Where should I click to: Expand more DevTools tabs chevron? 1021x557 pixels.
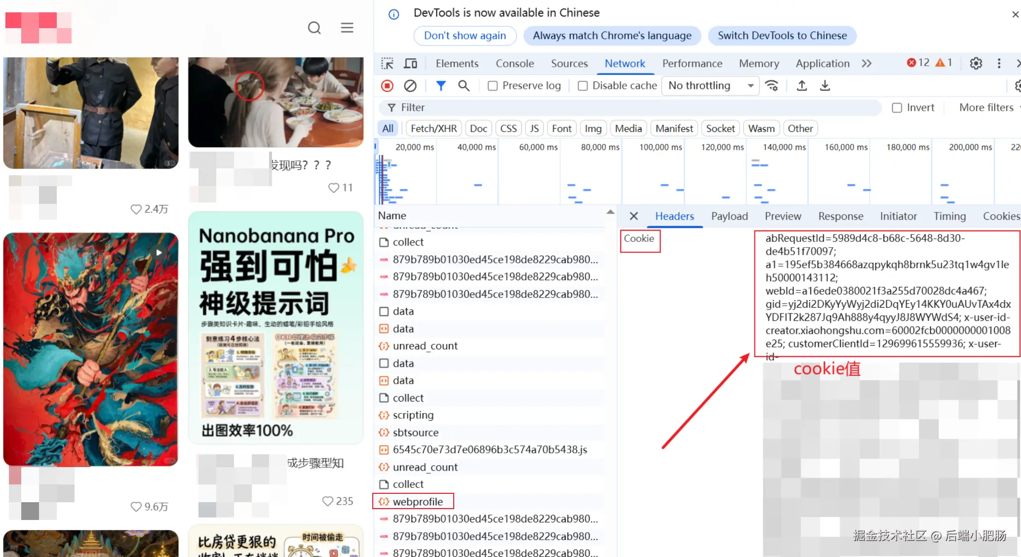(866, 64)
